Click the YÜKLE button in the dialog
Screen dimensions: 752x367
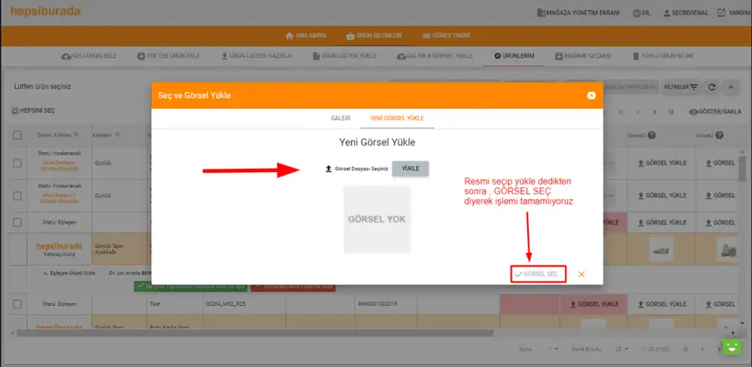point(410,169)
